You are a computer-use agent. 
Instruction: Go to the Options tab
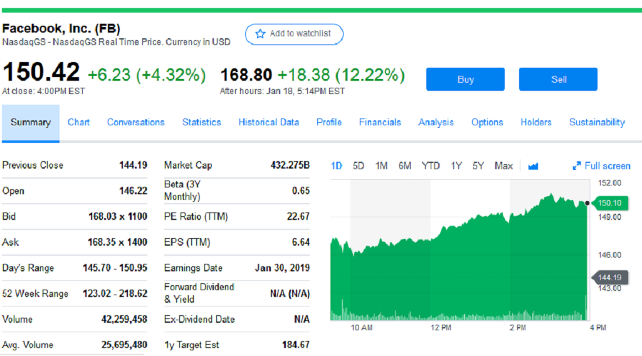click(487, 122)
